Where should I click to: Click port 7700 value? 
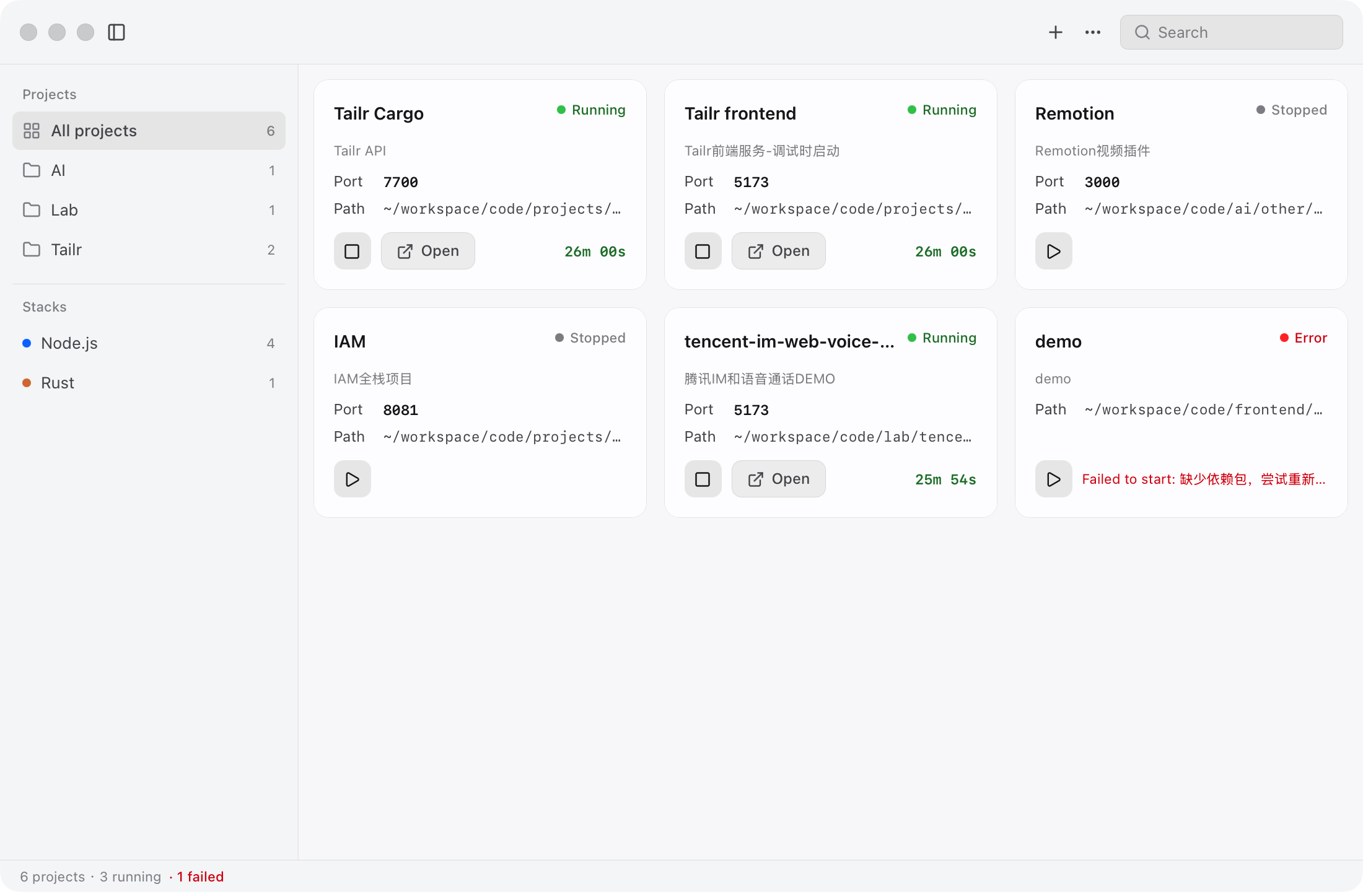coord(400,182)
